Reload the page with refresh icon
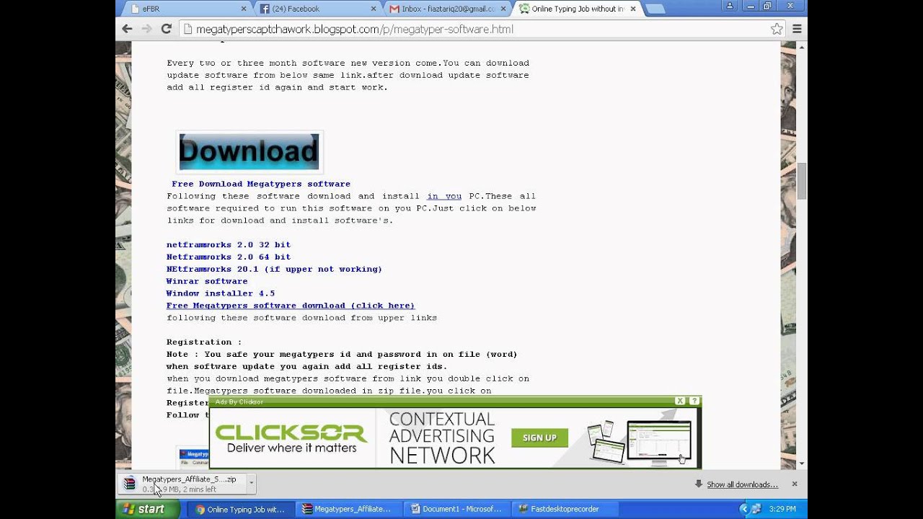923x519 pixels. 166,29
